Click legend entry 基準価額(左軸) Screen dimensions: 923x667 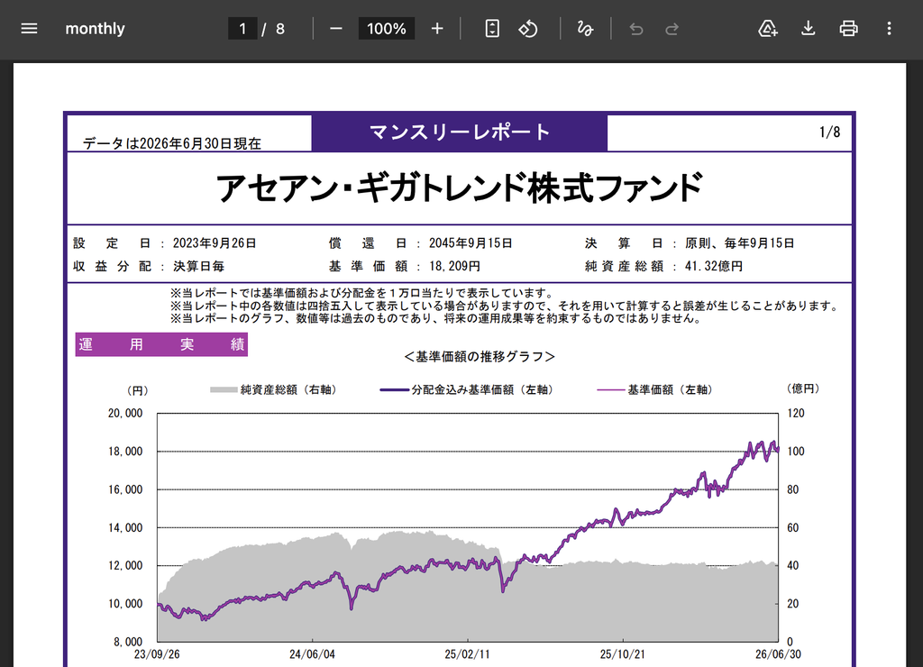click(656, 389)
